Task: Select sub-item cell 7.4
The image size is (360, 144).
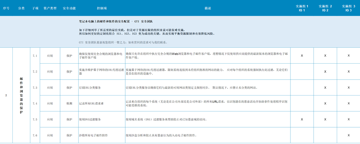Action: [x=35, y=103]
